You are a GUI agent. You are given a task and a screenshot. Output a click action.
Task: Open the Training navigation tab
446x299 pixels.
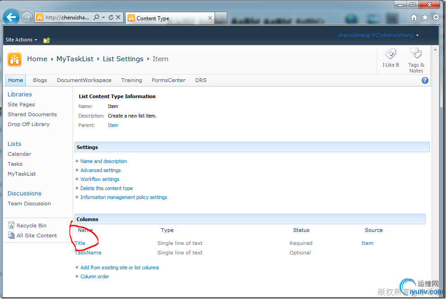131,80
